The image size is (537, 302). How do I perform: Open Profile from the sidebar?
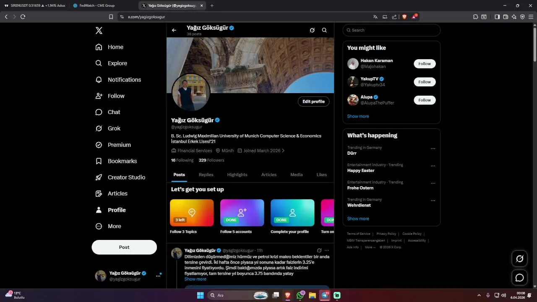coord(110,210)
